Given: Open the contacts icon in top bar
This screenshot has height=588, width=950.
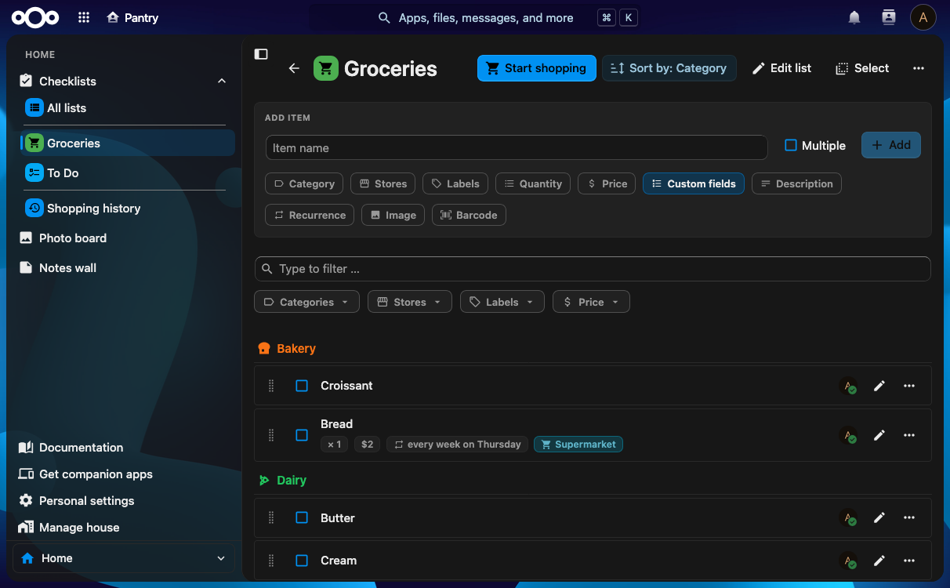Looking at the screenshot, I should 888,17.
